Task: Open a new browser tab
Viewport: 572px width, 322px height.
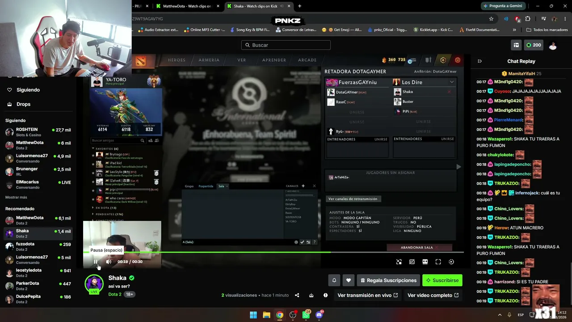Action: click(299, 6)
